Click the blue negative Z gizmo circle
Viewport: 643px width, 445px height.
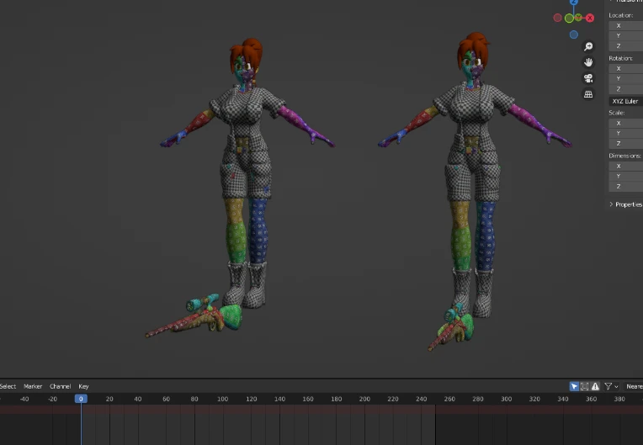pos(574,34)
